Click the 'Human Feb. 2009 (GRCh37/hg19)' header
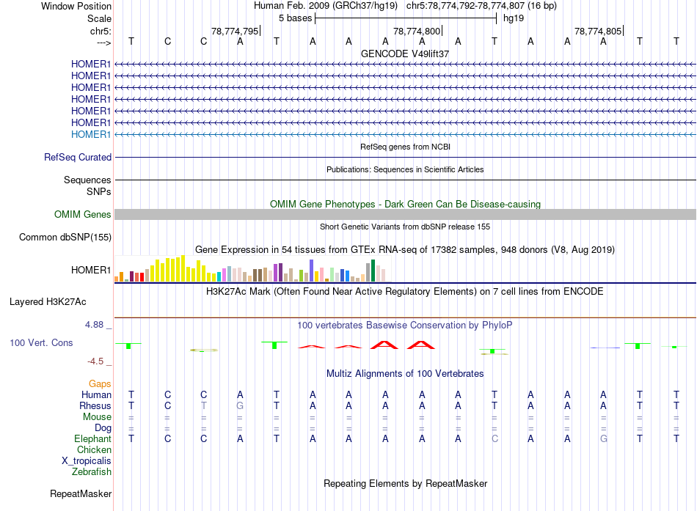This screenshot has width=697, height=511. [325, 6]
